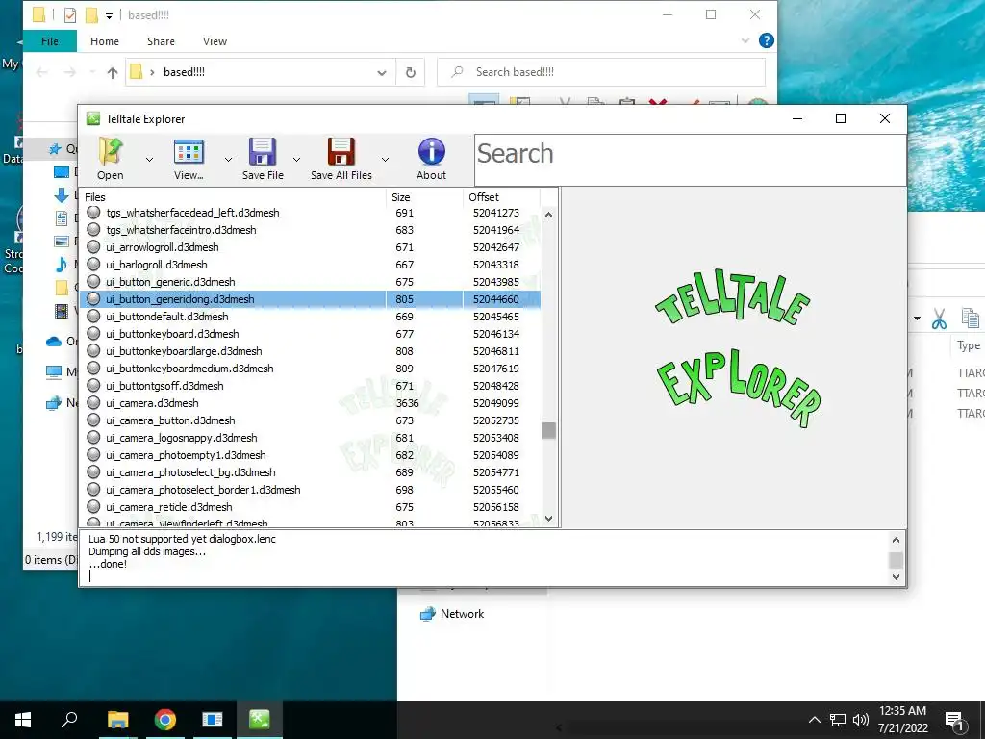Select ui_camera_photoselect_border1.d3dmesh file
985x739 pixels.
click(x=310, y=490)
